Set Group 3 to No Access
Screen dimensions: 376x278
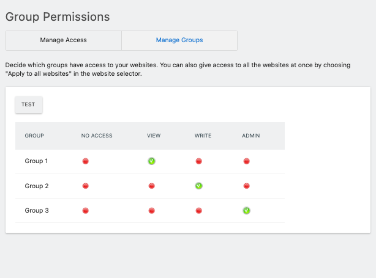click(x=86, y=211)
